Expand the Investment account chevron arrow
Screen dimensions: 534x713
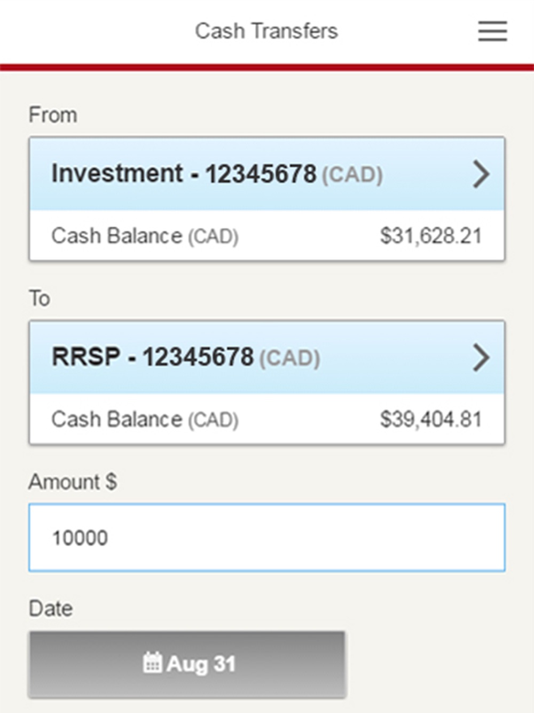click(x=481, y=174)
